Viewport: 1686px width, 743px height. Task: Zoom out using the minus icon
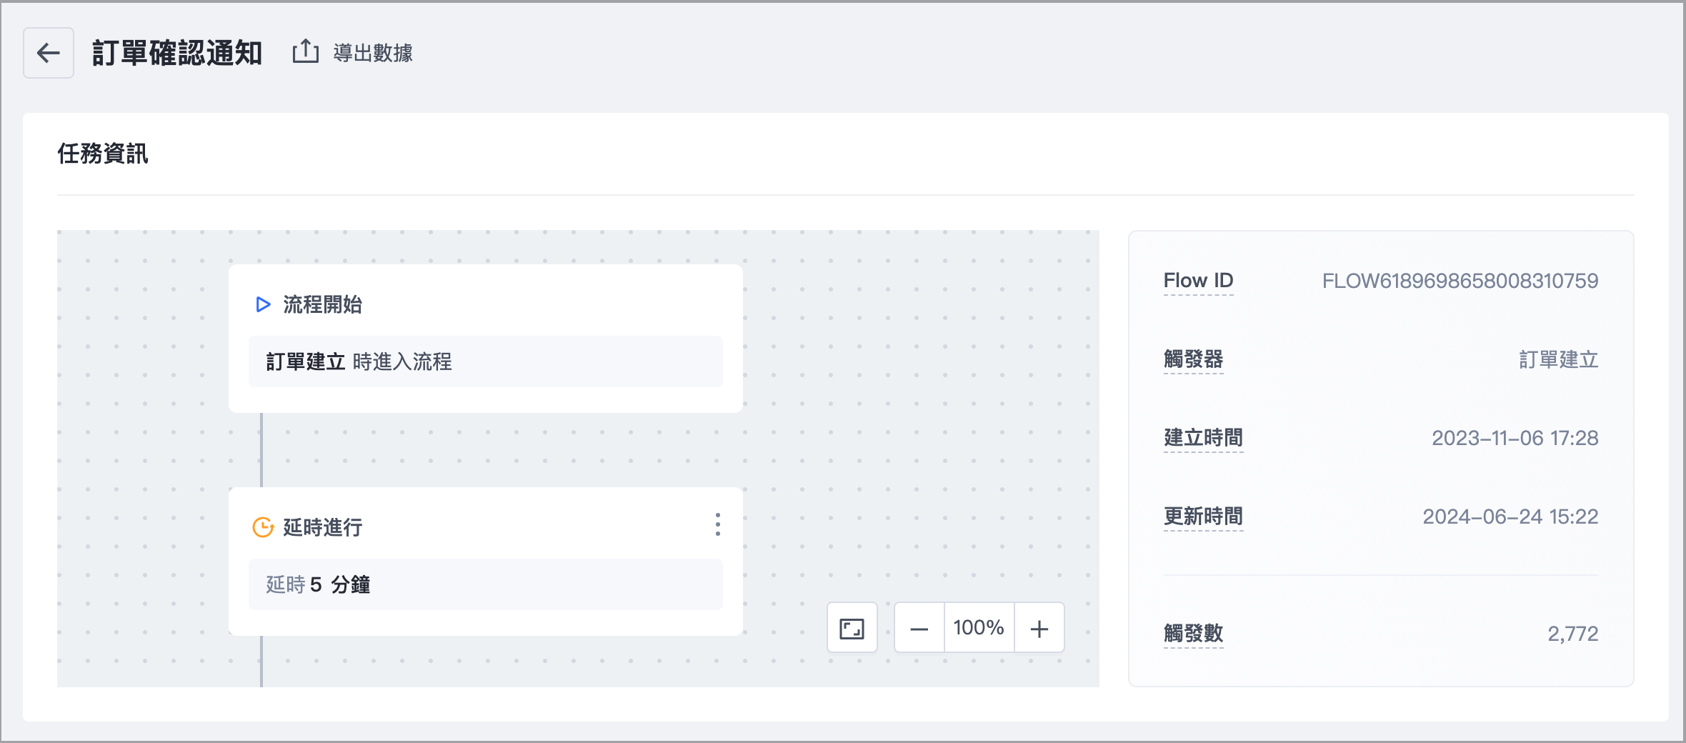[x=919, y=627]
